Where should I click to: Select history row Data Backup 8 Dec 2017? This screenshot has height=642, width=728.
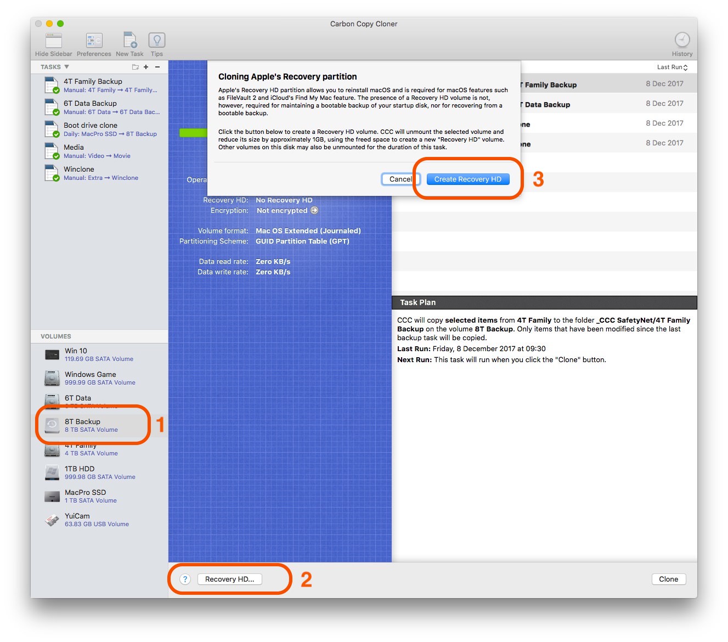609,104
